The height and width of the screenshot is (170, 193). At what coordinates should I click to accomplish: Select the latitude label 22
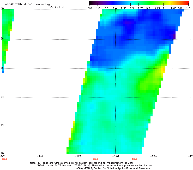2,125
